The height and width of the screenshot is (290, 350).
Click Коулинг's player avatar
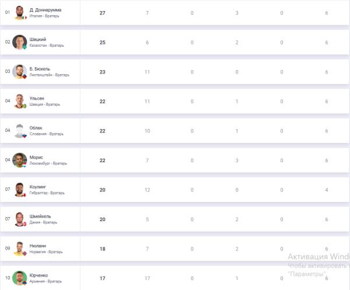(x=20, y=190)
